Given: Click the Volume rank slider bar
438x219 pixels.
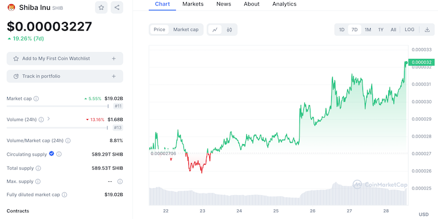Looking at the screenshot, I should pos(57,128).
